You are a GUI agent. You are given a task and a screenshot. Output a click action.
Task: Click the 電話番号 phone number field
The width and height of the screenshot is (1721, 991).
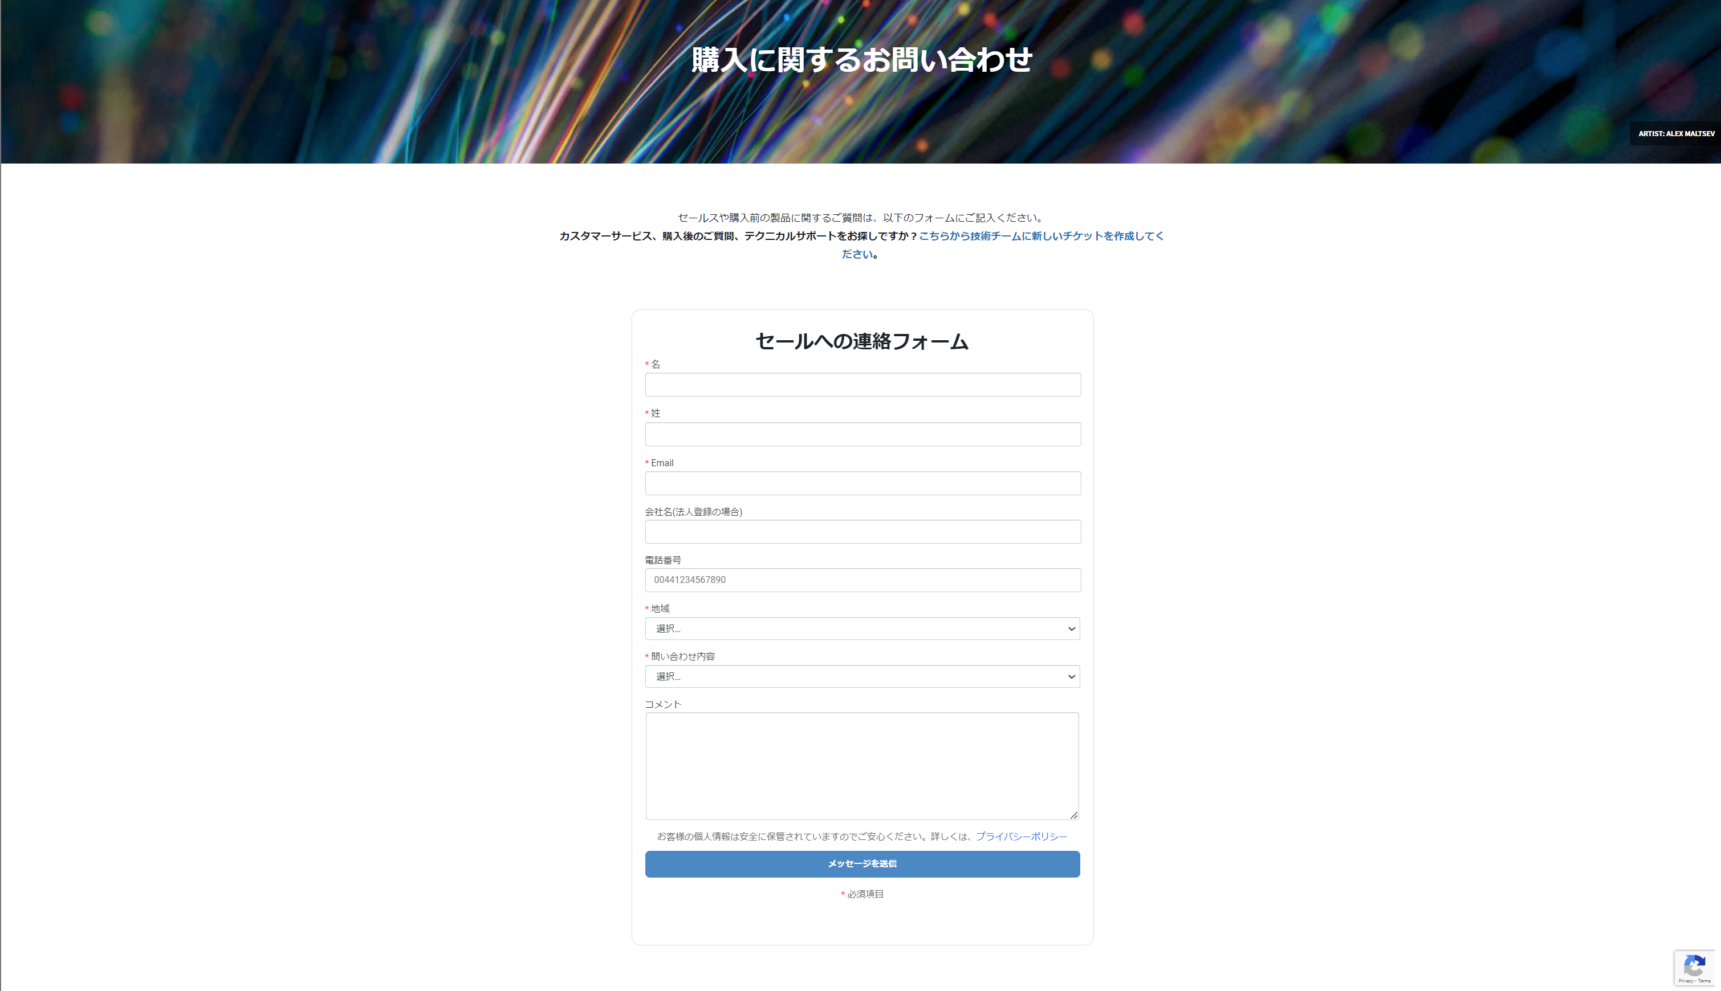point(862,580)
